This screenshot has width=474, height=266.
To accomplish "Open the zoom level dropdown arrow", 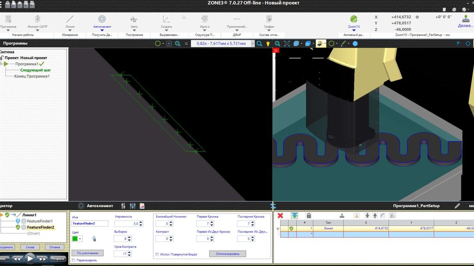I will (253, 44).
